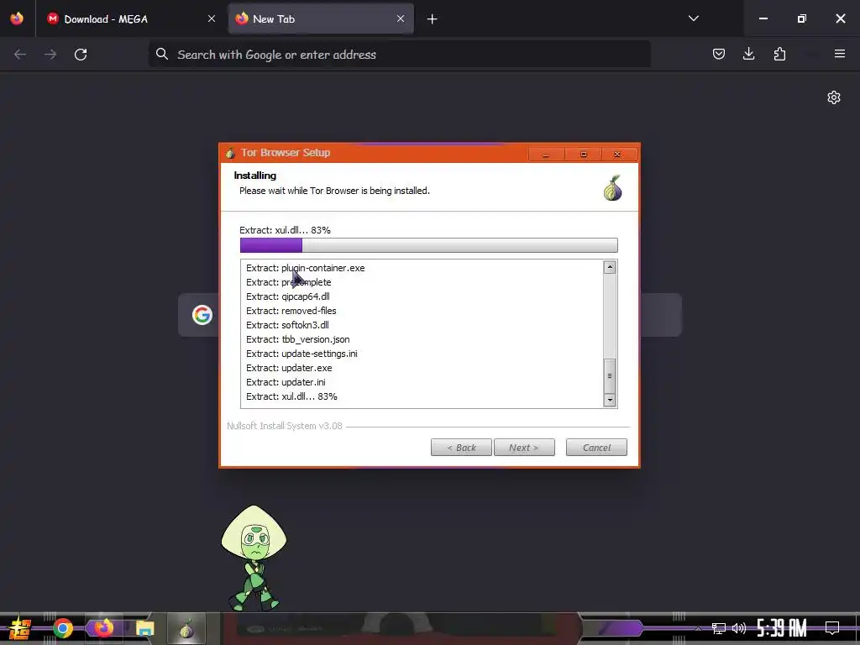Click the Tor onion logo in installer header
This screenshot has width=860, height=645.
(612, 188)
